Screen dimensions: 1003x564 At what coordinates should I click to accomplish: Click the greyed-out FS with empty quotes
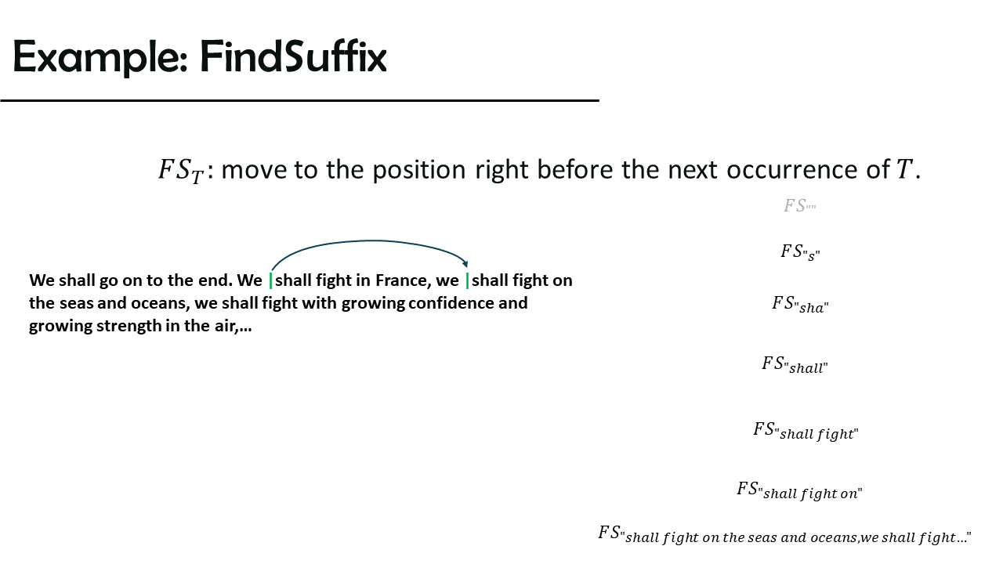800,206
